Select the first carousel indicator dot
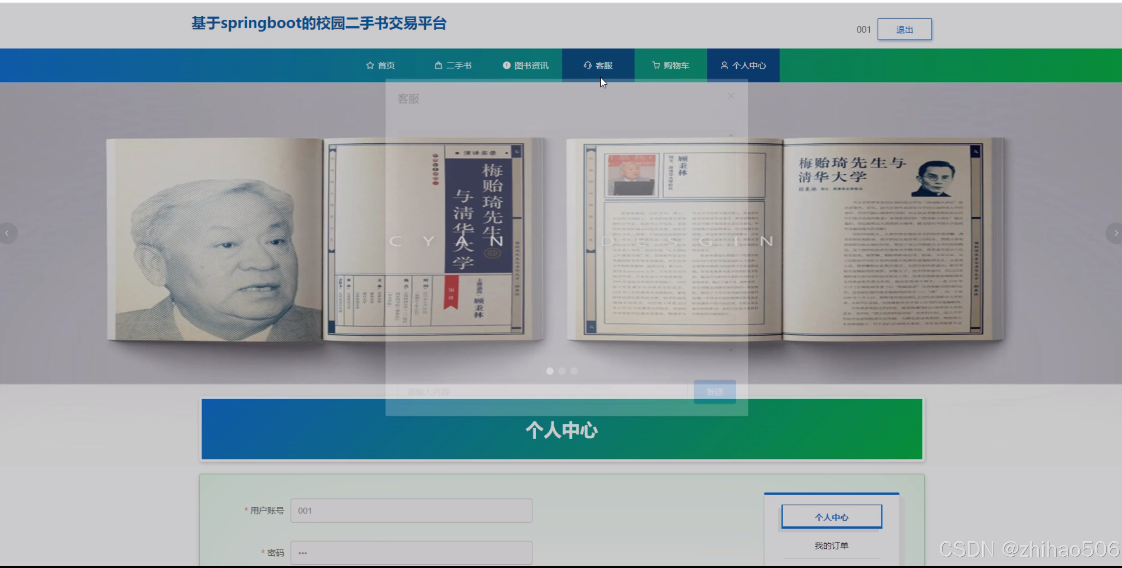This screenshot has height=568, width=1122. tap(550, 371)
